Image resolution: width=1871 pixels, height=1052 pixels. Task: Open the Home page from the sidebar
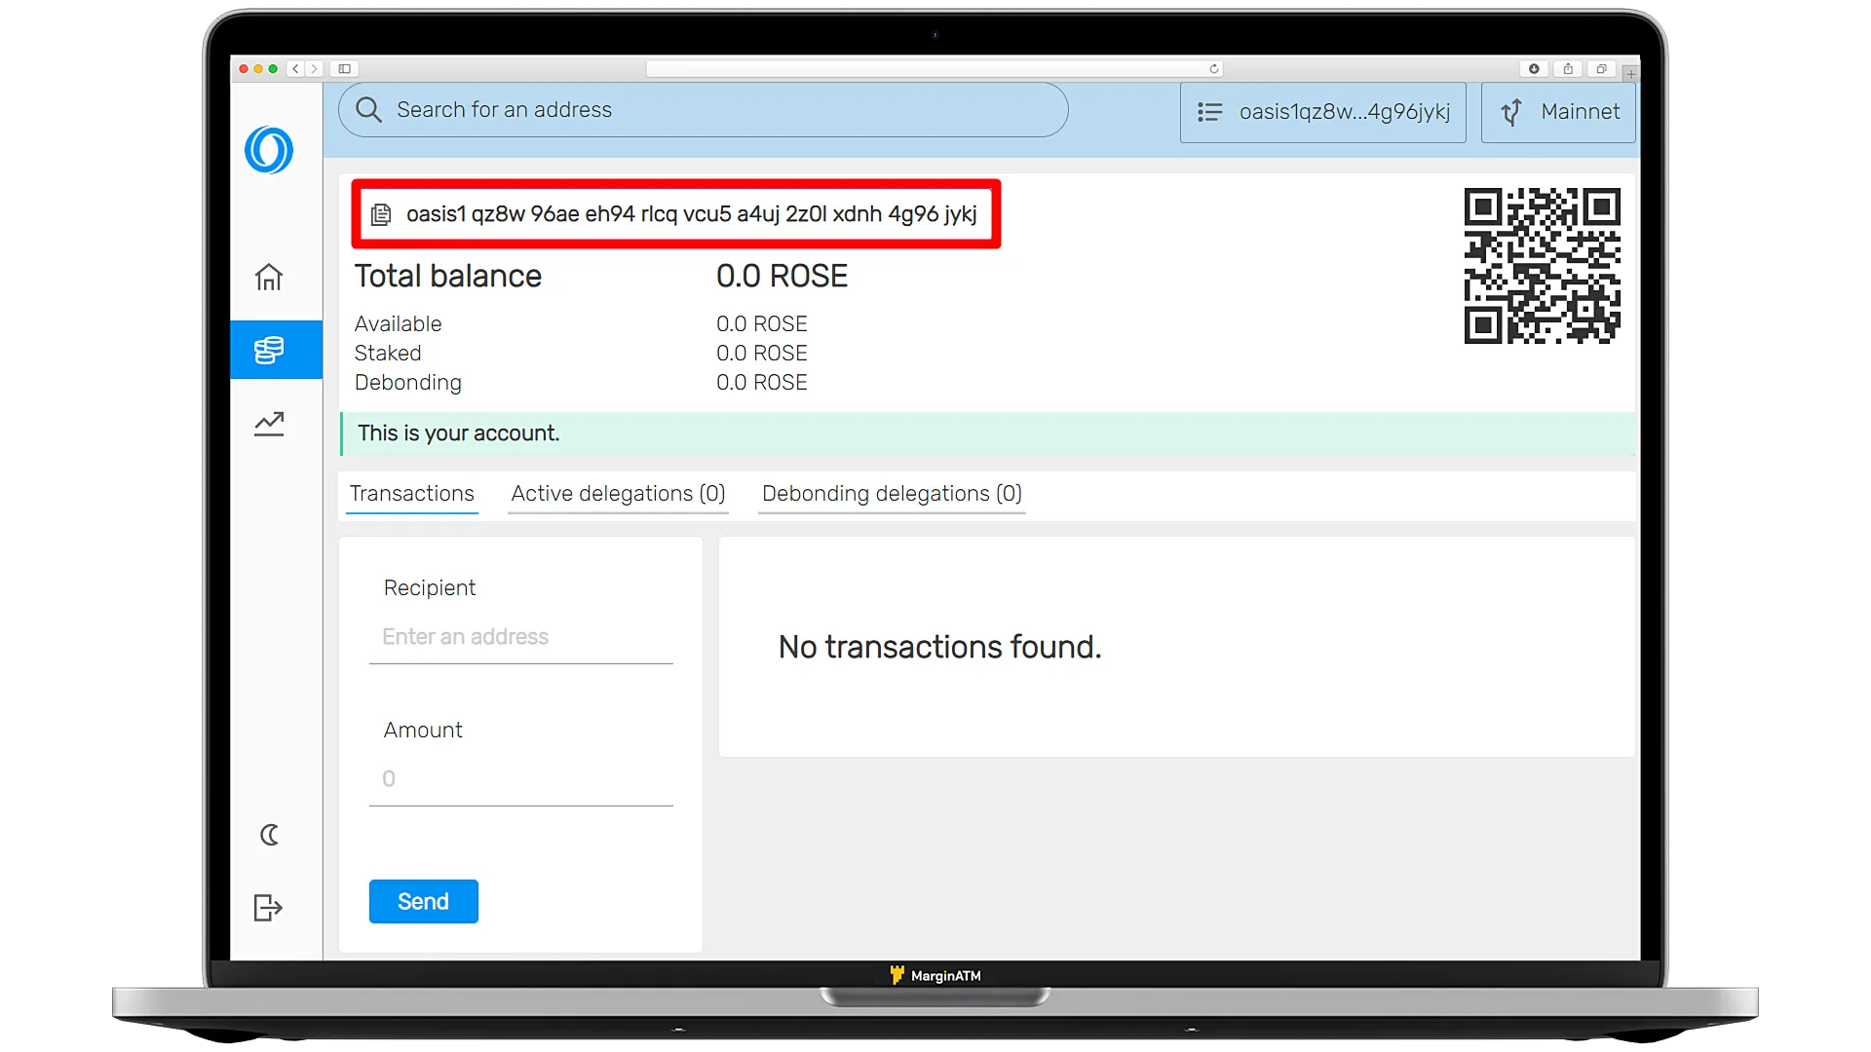[x=269, y=278]
